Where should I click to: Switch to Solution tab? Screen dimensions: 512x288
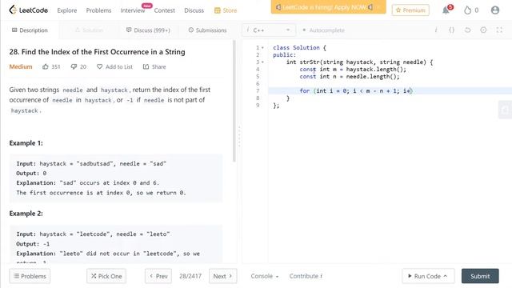click(x=89, y=30)
